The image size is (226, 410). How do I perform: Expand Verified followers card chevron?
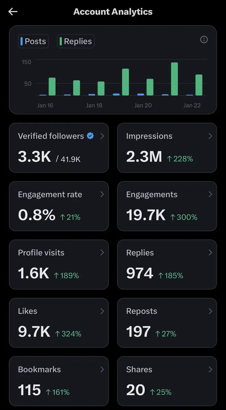pyautogui.click(x=102, y=136)
